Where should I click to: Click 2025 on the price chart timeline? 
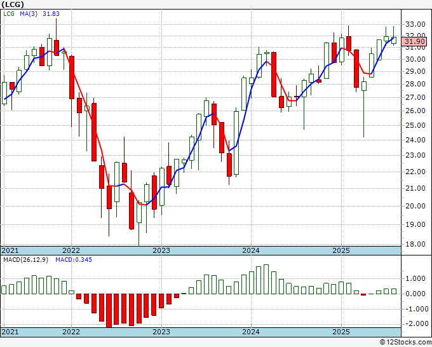click(x=341, y=250)
